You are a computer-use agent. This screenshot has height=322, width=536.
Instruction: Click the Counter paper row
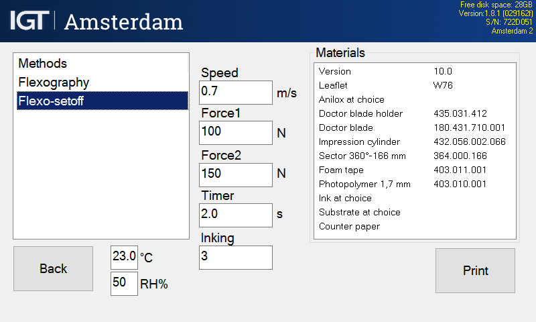click(350, 226)
